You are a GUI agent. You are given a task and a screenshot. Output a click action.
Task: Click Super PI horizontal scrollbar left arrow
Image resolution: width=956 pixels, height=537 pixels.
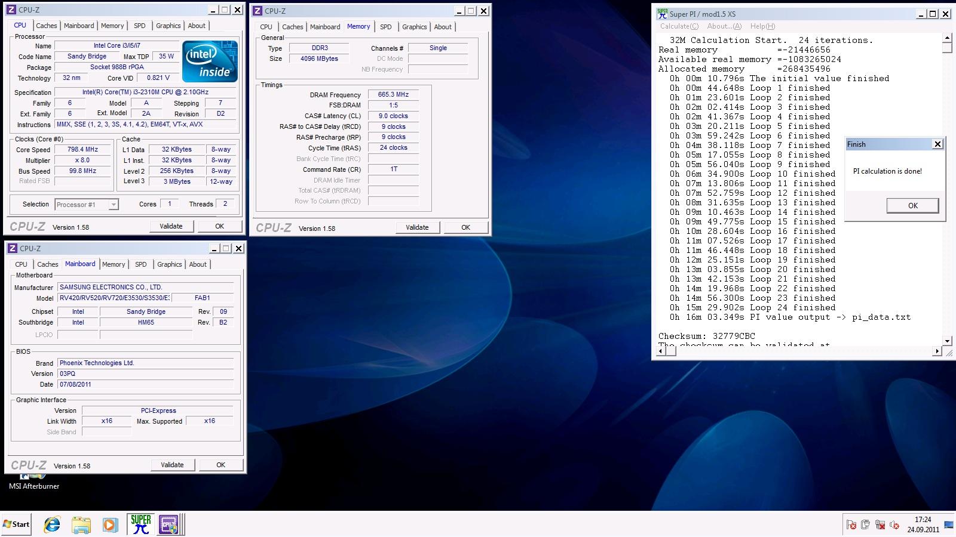point(662,351)
